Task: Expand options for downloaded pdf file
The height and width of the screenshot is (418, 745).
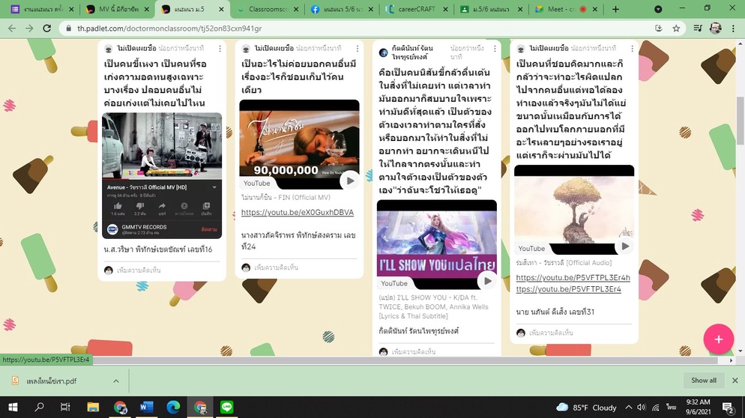Action: coord(116,381)
